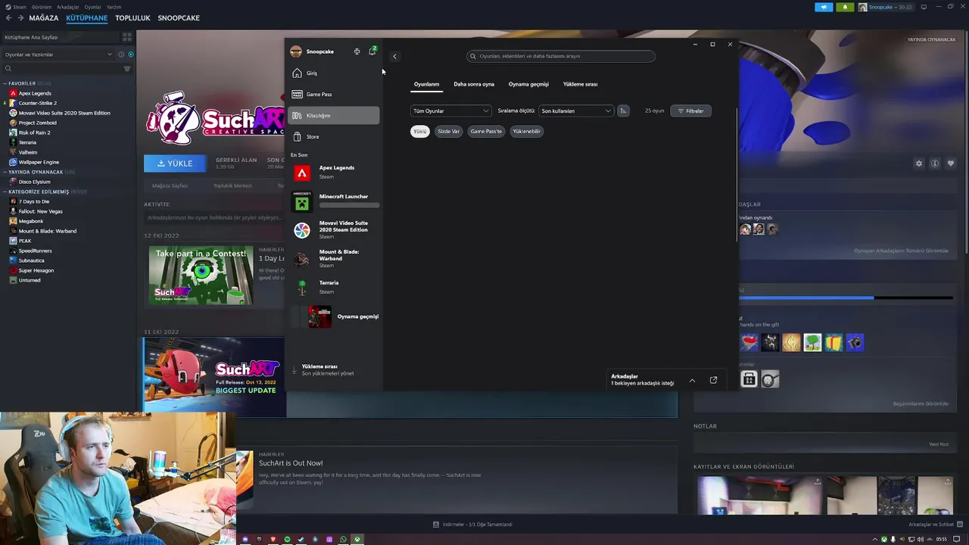Toggle the Sizde Var filter chip
Image resolution: width=969 pixels, height=545 pixels.
(x=448, y=131)
